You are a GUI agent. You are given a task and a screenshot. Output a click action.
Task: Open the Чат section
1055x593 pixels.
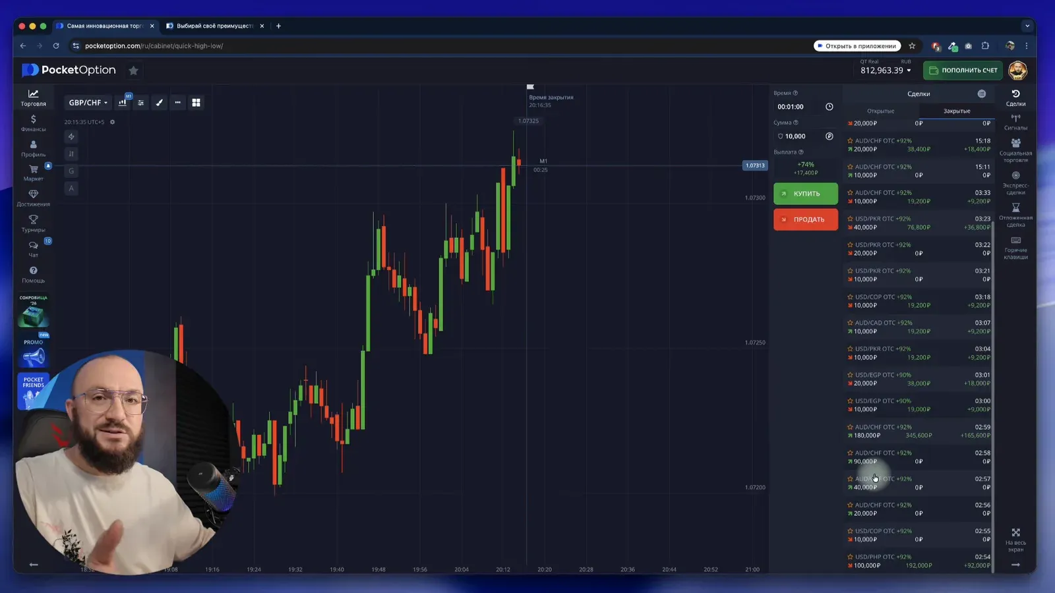[x=33, y=249]
